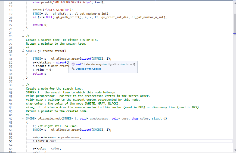Click 'return 0;' on line 22
Screen dimensions: 236x153
click(40, 25)
